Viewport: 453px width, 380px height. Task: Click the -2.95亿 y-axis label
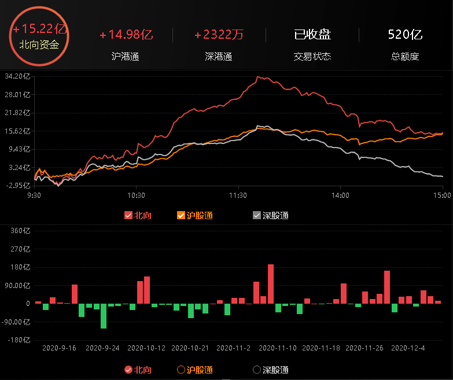point(18,186)
